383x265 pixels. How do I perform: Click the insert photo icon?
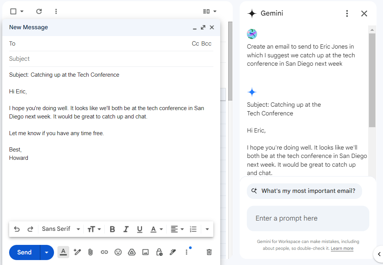coord(145,252)
